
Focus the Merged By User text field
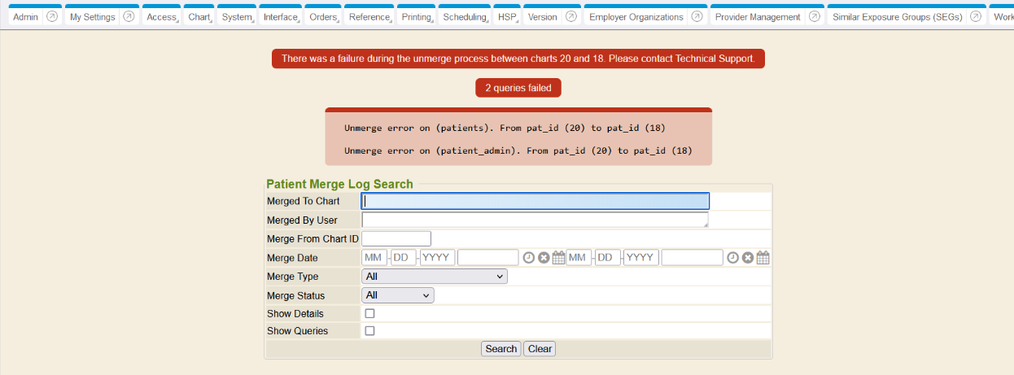534,220
